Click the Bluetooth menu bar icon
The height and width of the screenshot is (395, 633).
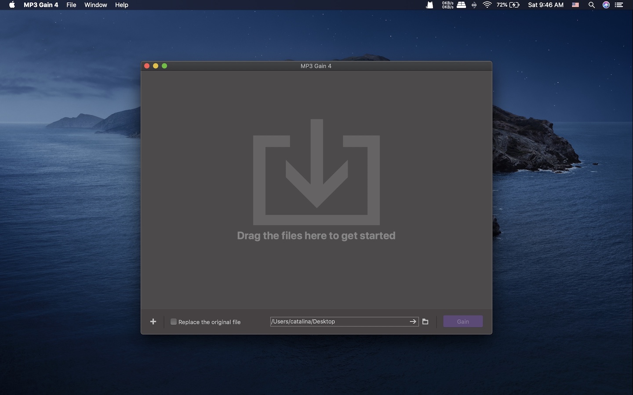click(x=474, y=5)
